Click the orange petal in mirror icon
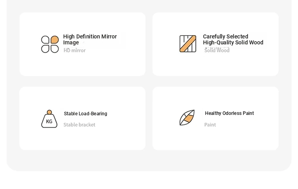 pos(55,40)
